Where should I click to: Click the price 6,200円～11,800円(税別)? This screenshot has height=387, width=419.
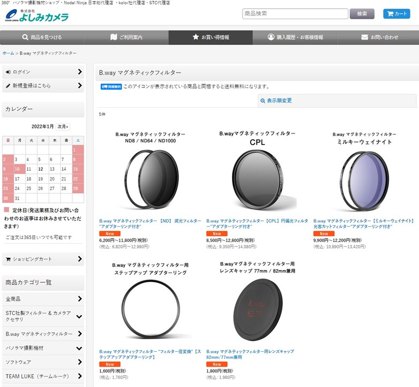(123, 240)
